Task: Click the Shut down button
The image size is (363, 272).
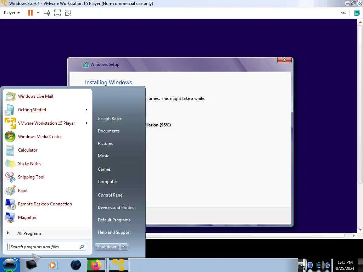Action: (107, 247)
